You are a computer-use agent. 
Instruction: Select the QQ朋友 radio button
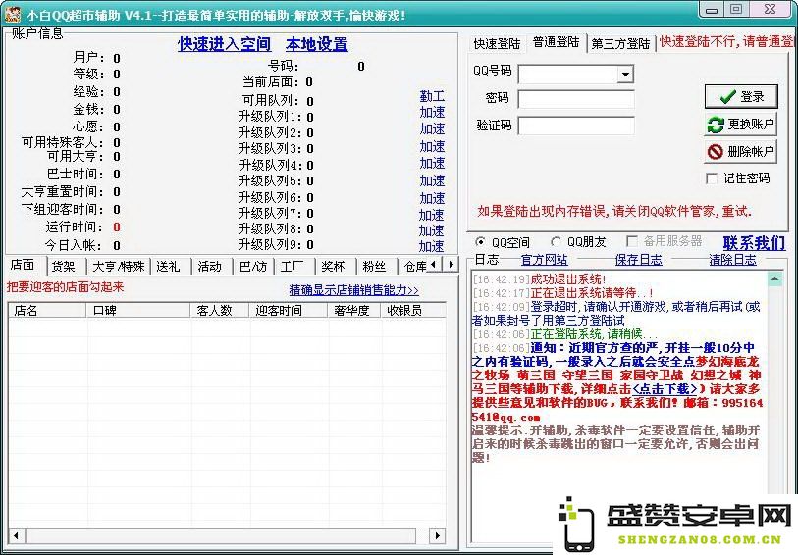pyautogui.click(x=556, y=242)
